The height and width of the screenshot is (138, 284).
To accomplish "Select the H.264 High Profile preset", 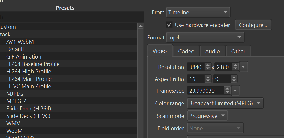I will [29, 72].
